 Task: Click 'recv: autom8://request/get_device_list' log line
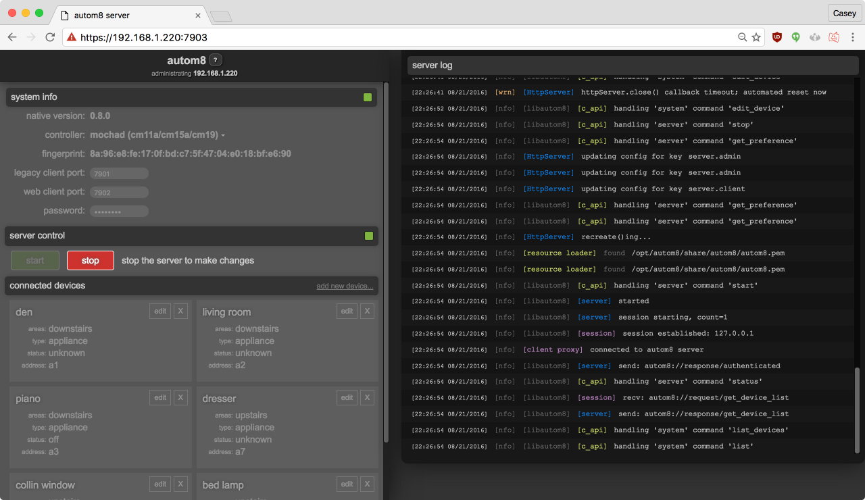pyautogui.click(x=633, y=397)
